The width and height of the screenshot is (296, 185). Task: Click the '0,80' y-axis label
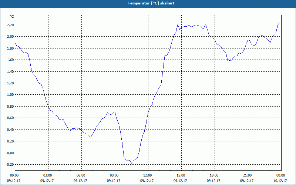click(x=10, y=107)
